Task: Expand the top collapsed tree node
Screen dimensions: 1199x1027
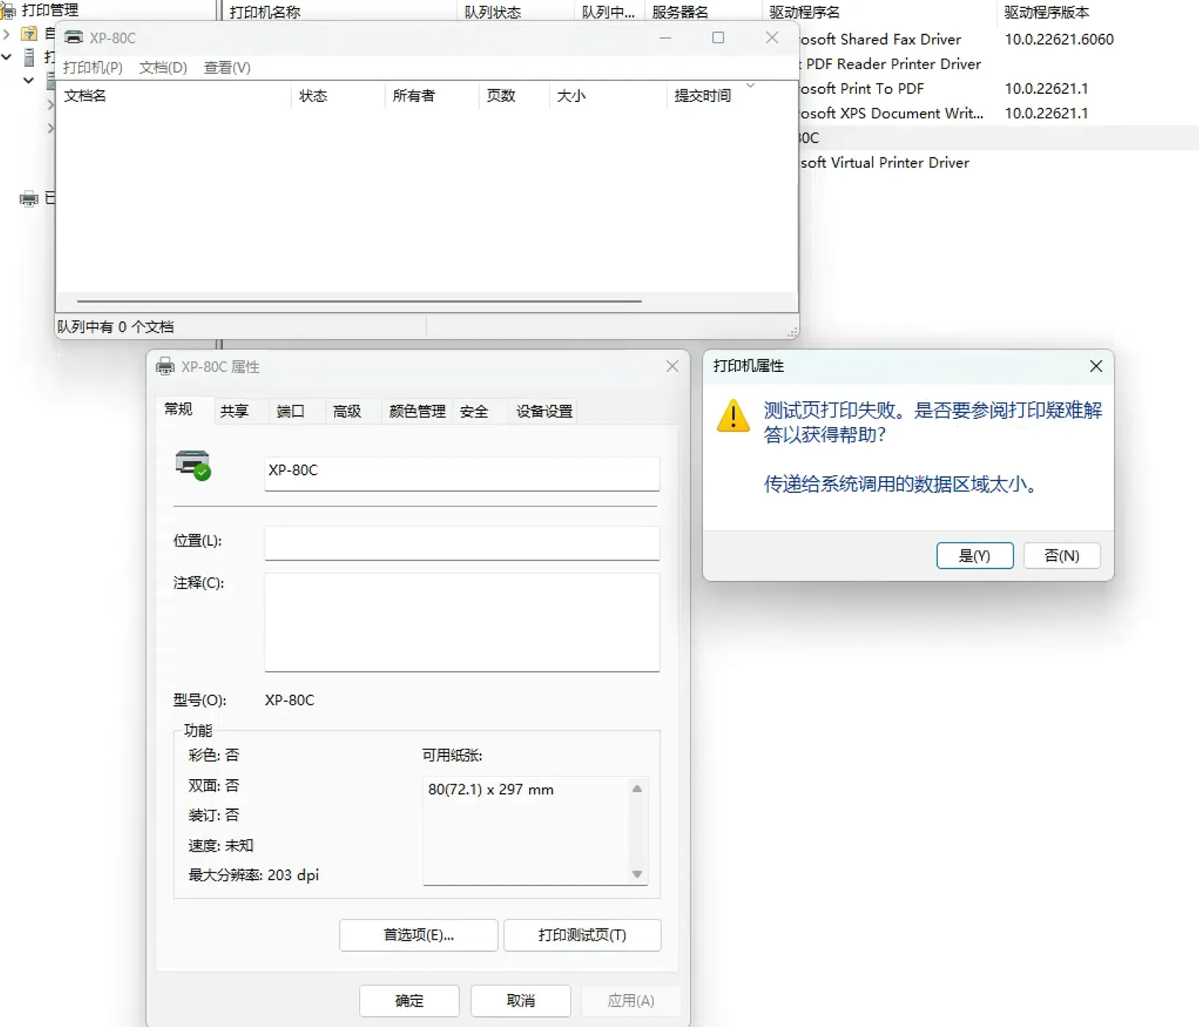Action: (7, 34)
